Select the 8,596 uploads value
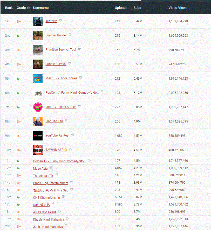 [x=119, y=204]
